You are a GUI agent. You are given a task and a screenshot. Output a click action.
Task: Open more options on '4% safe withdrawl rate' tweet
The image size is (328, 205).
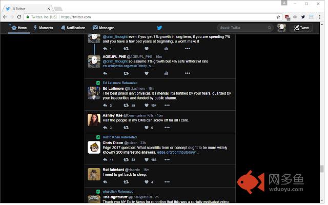[188, 73]
